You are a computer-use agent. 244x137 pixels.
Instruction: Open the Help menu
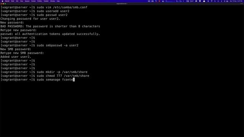58,1
